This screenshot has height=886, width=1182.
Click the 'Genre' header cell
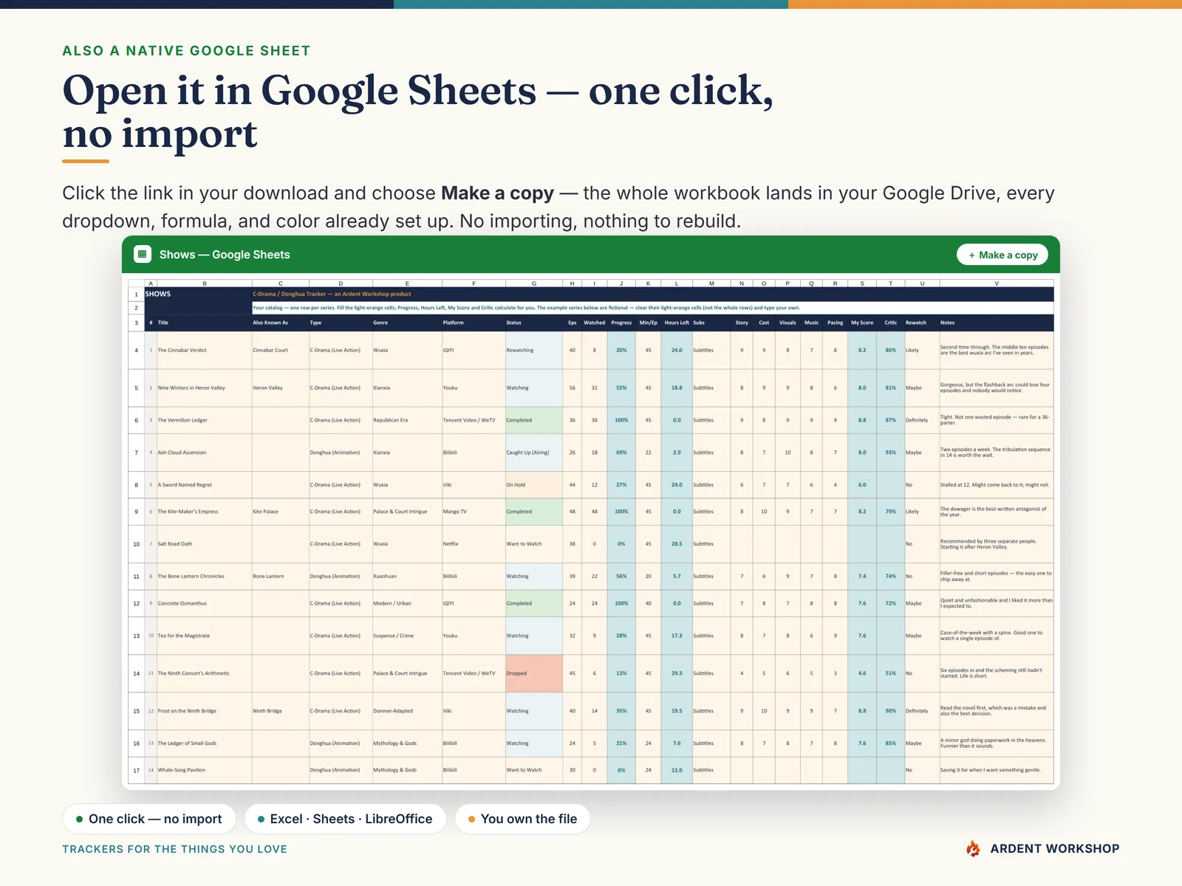[x=407, y=323]
